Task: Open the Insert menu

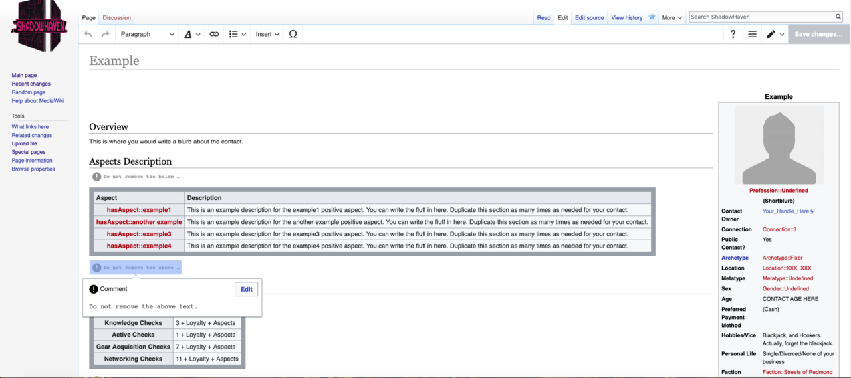Action: click(267, 34)
